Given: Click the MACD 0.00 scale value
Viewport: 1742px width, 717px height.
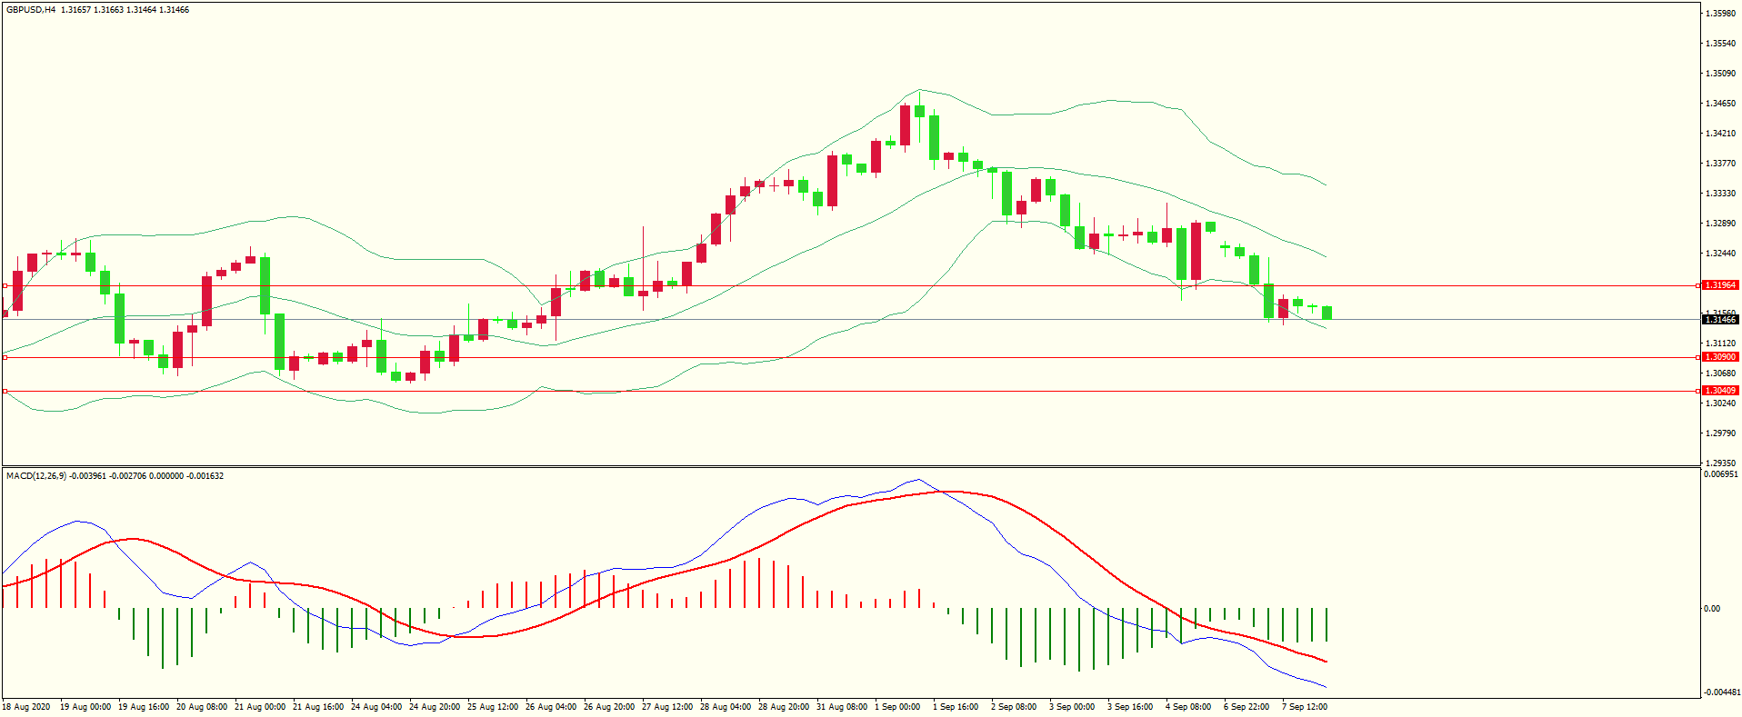Looking at the screenshot, I should [1712, 609].
